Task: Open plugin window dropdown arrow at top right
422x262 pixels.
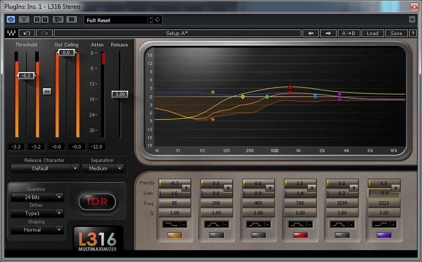Action: coord(412,19)
